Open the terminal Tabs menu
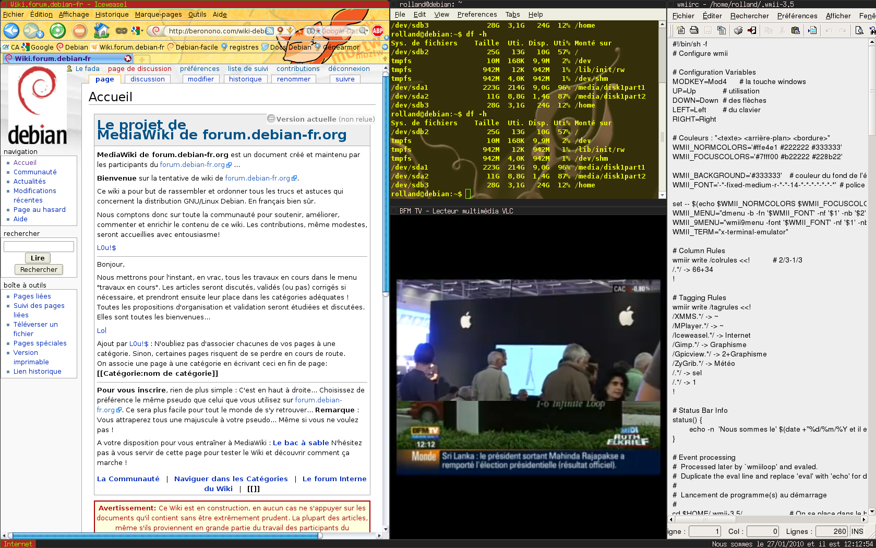Screen dimensions: 876x548 pyautogui.click(x=512, y=15)
